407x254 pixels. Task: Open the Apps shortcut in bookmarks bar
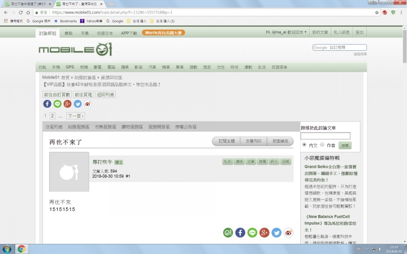click(x=14, y=21)
